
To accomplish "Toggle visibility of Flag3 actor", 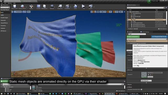I will click(128, 21).
